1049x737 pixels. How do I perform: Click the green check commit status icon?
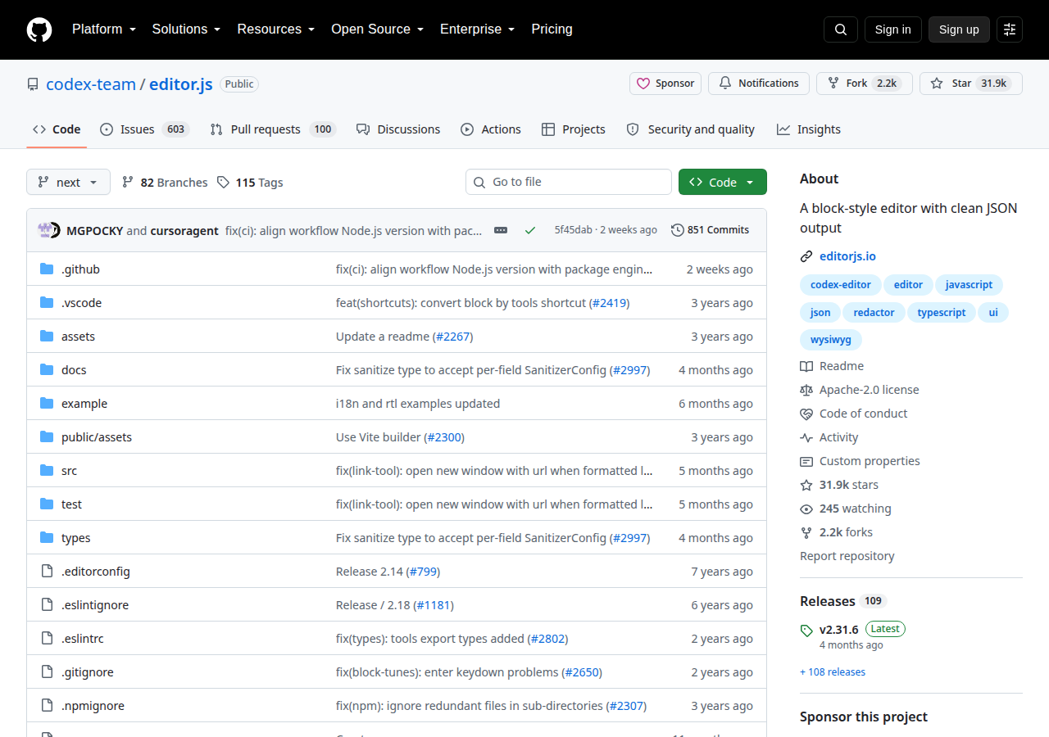(530, 230)
